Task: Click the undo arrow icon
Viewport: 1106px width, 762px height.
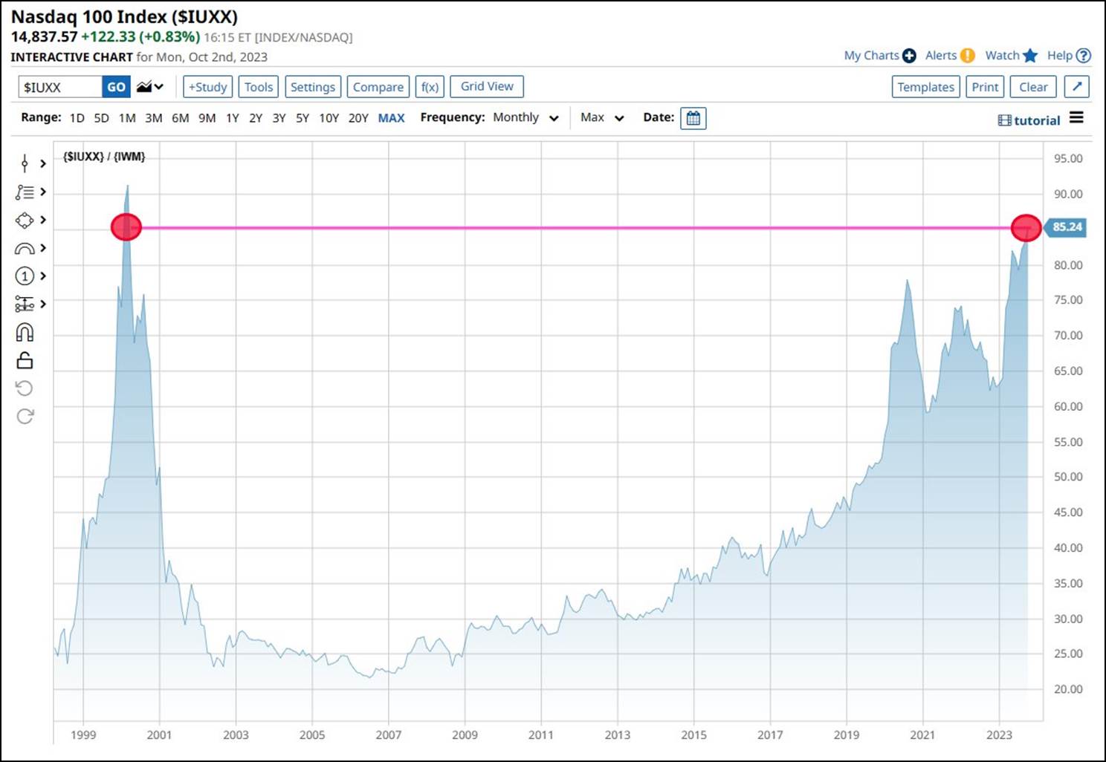Action: click(25, 388)
